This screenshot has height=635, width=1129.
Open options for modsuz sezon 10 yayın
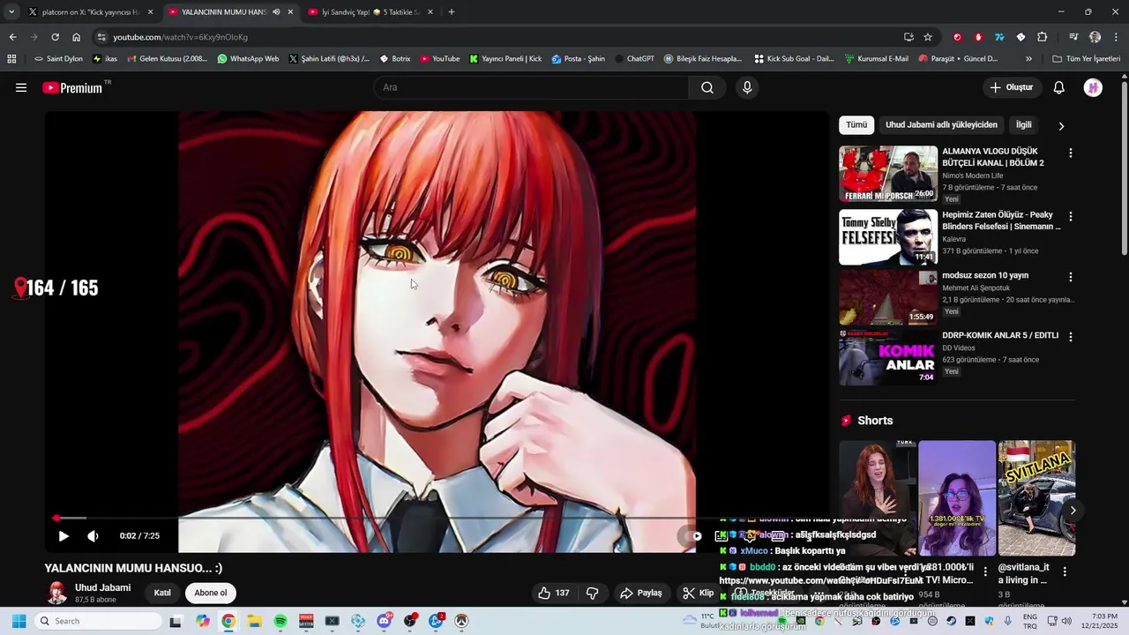pos(1071,277)
